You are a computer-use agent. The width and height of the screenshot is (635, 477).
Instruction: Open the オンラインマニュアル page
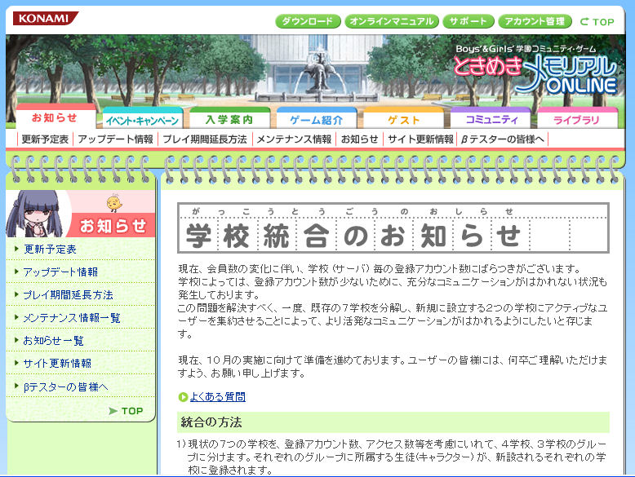[x=392, y=21]
